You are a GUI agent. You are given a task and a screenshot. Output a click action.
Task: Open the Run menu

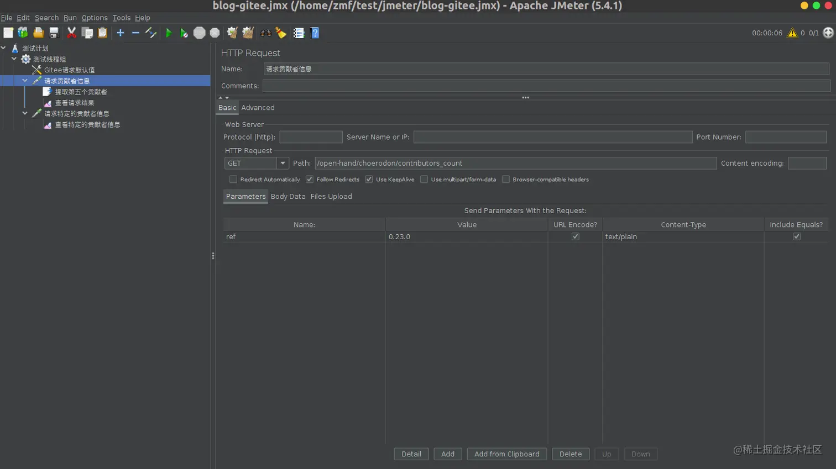[70, 18]
